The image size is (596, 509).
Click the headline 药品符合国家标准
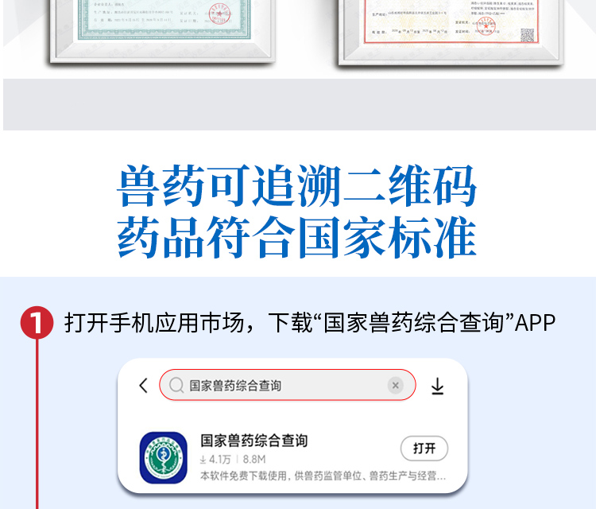click(296, 237)
